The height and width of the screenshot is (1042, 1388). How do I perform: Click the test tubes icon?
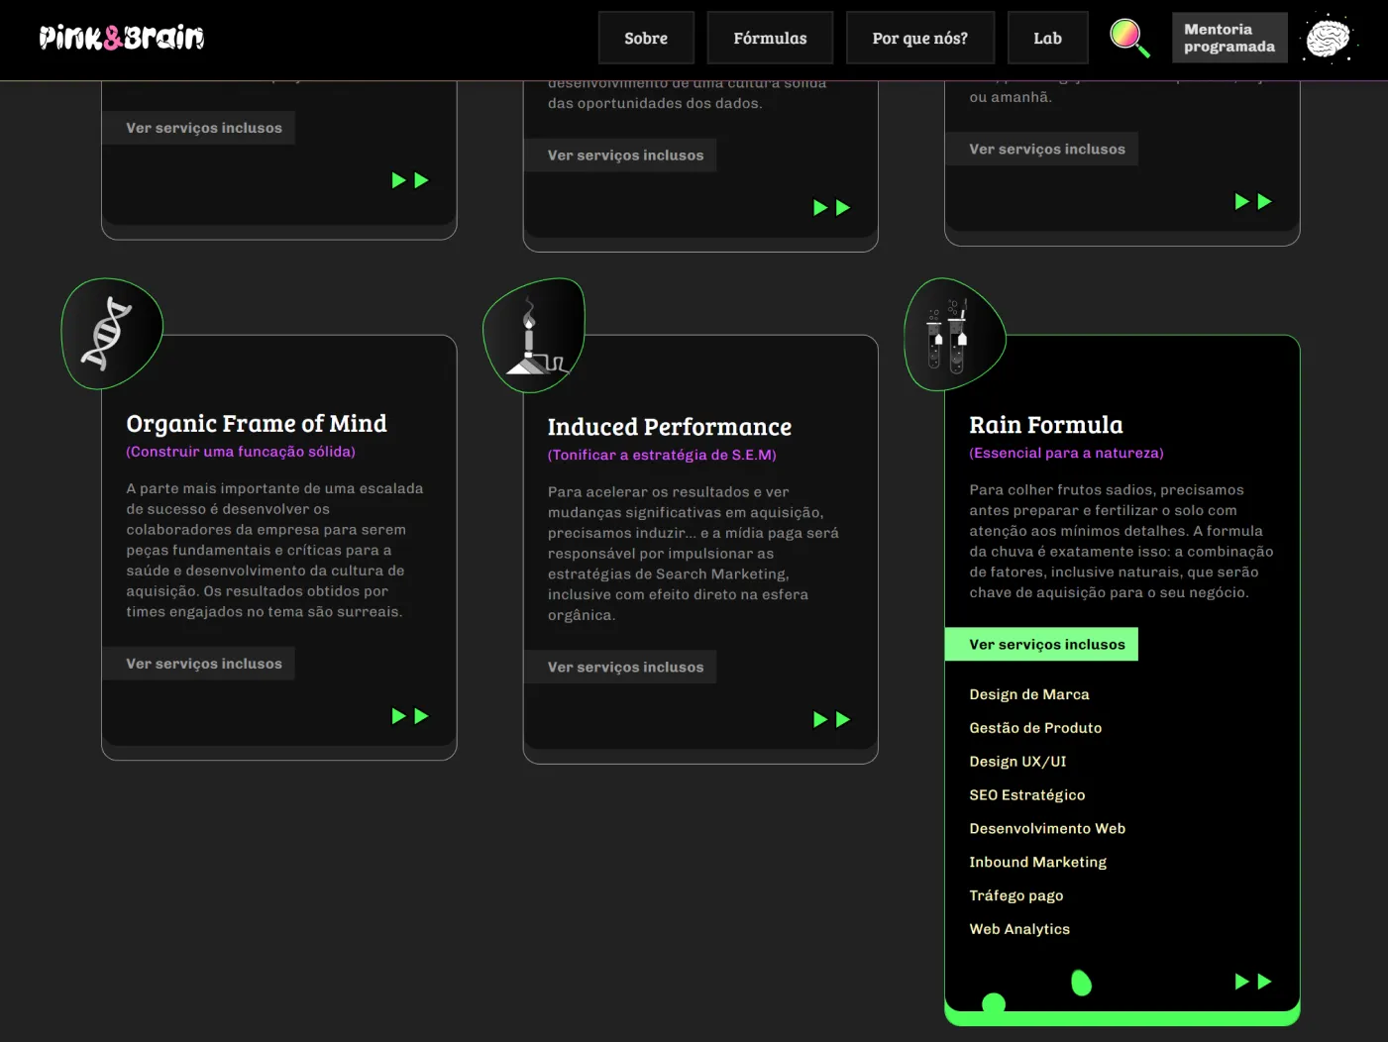pos(948,336)
